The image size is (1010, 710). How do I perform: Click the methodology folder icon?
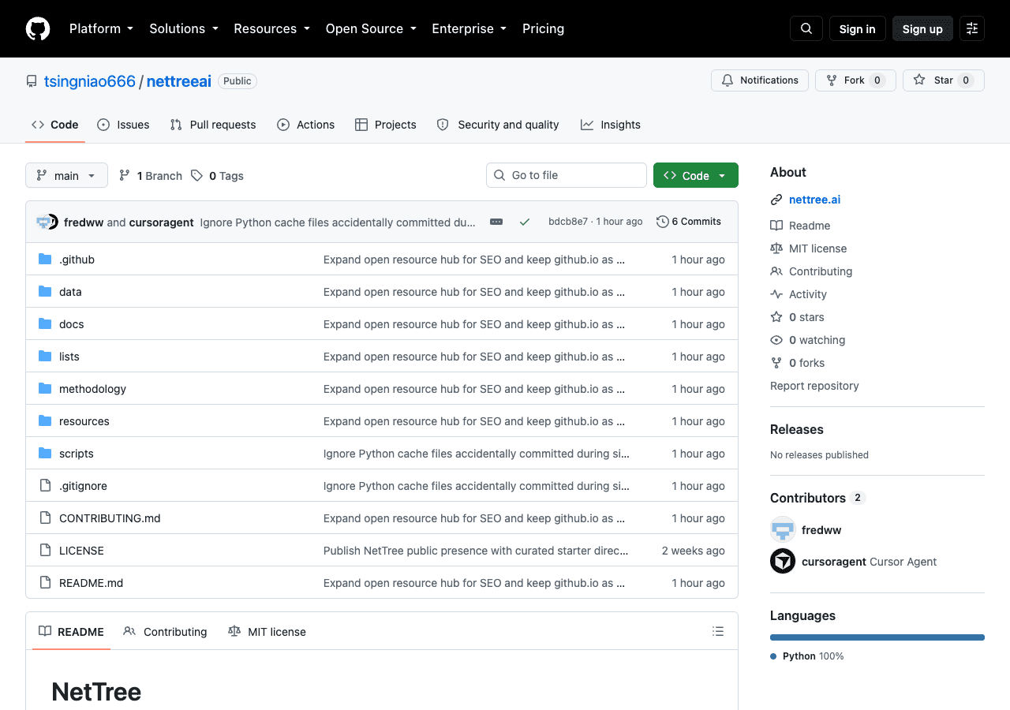click(45, 389)
